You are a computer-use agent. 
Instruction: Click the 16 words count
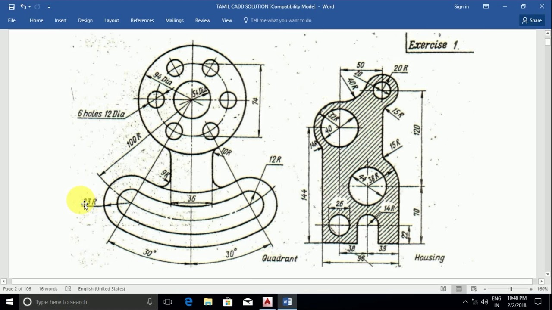[x=48, y=289]
